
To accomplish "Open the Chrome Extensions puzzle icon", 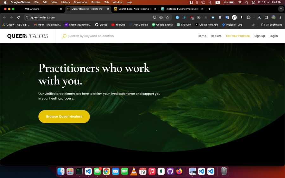I will (x=249, y=17).
